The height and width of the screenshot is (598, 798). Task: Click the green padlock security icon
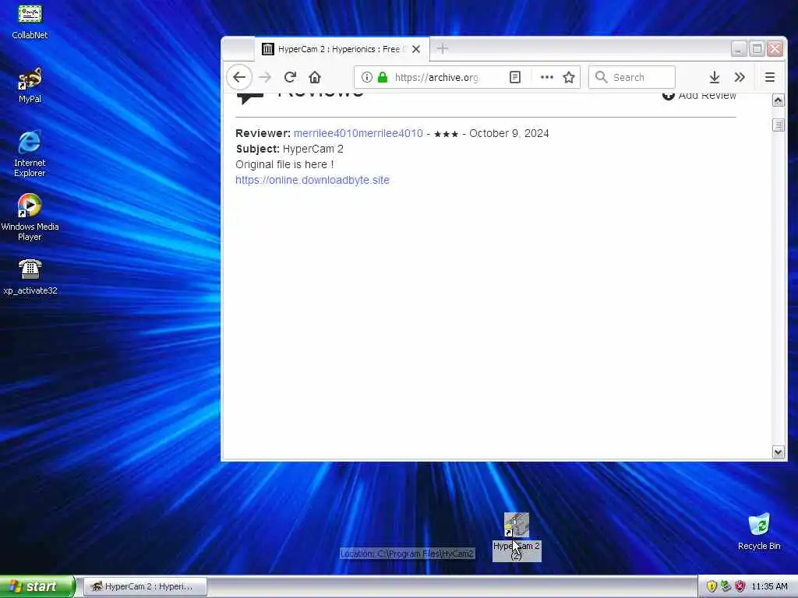[x=383, y=77]
